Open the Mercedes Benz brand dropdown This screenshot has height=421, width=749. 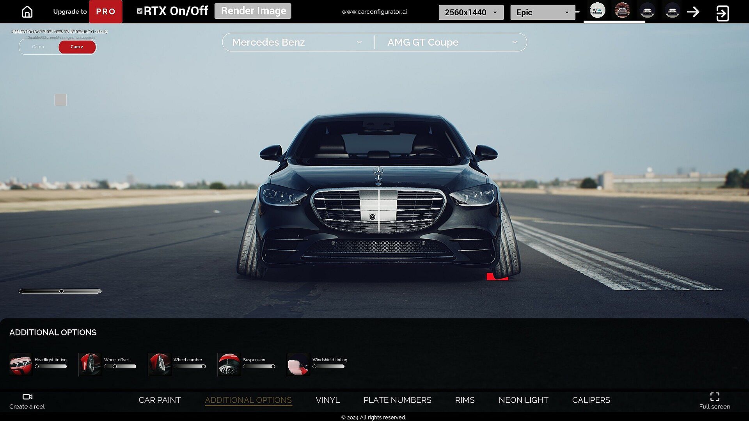[297, 42]
